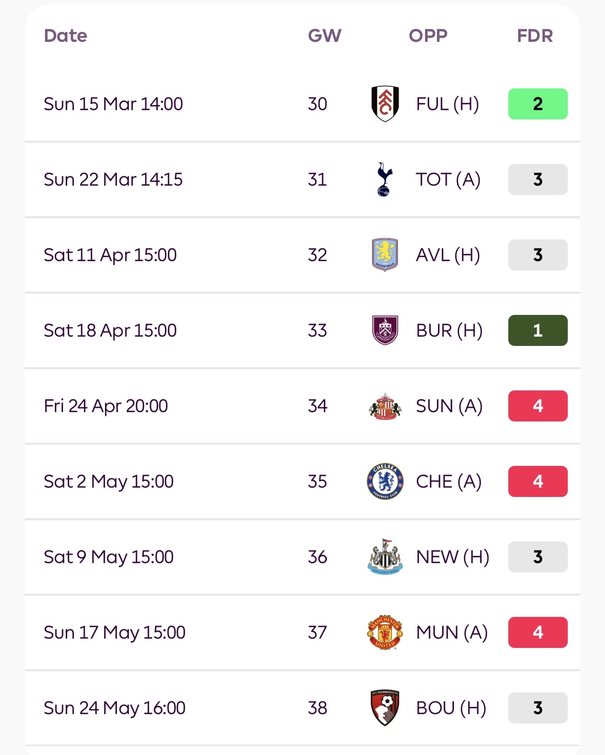
Task: Click the Bournemouth club crest
Action: (x=385, y=708)
